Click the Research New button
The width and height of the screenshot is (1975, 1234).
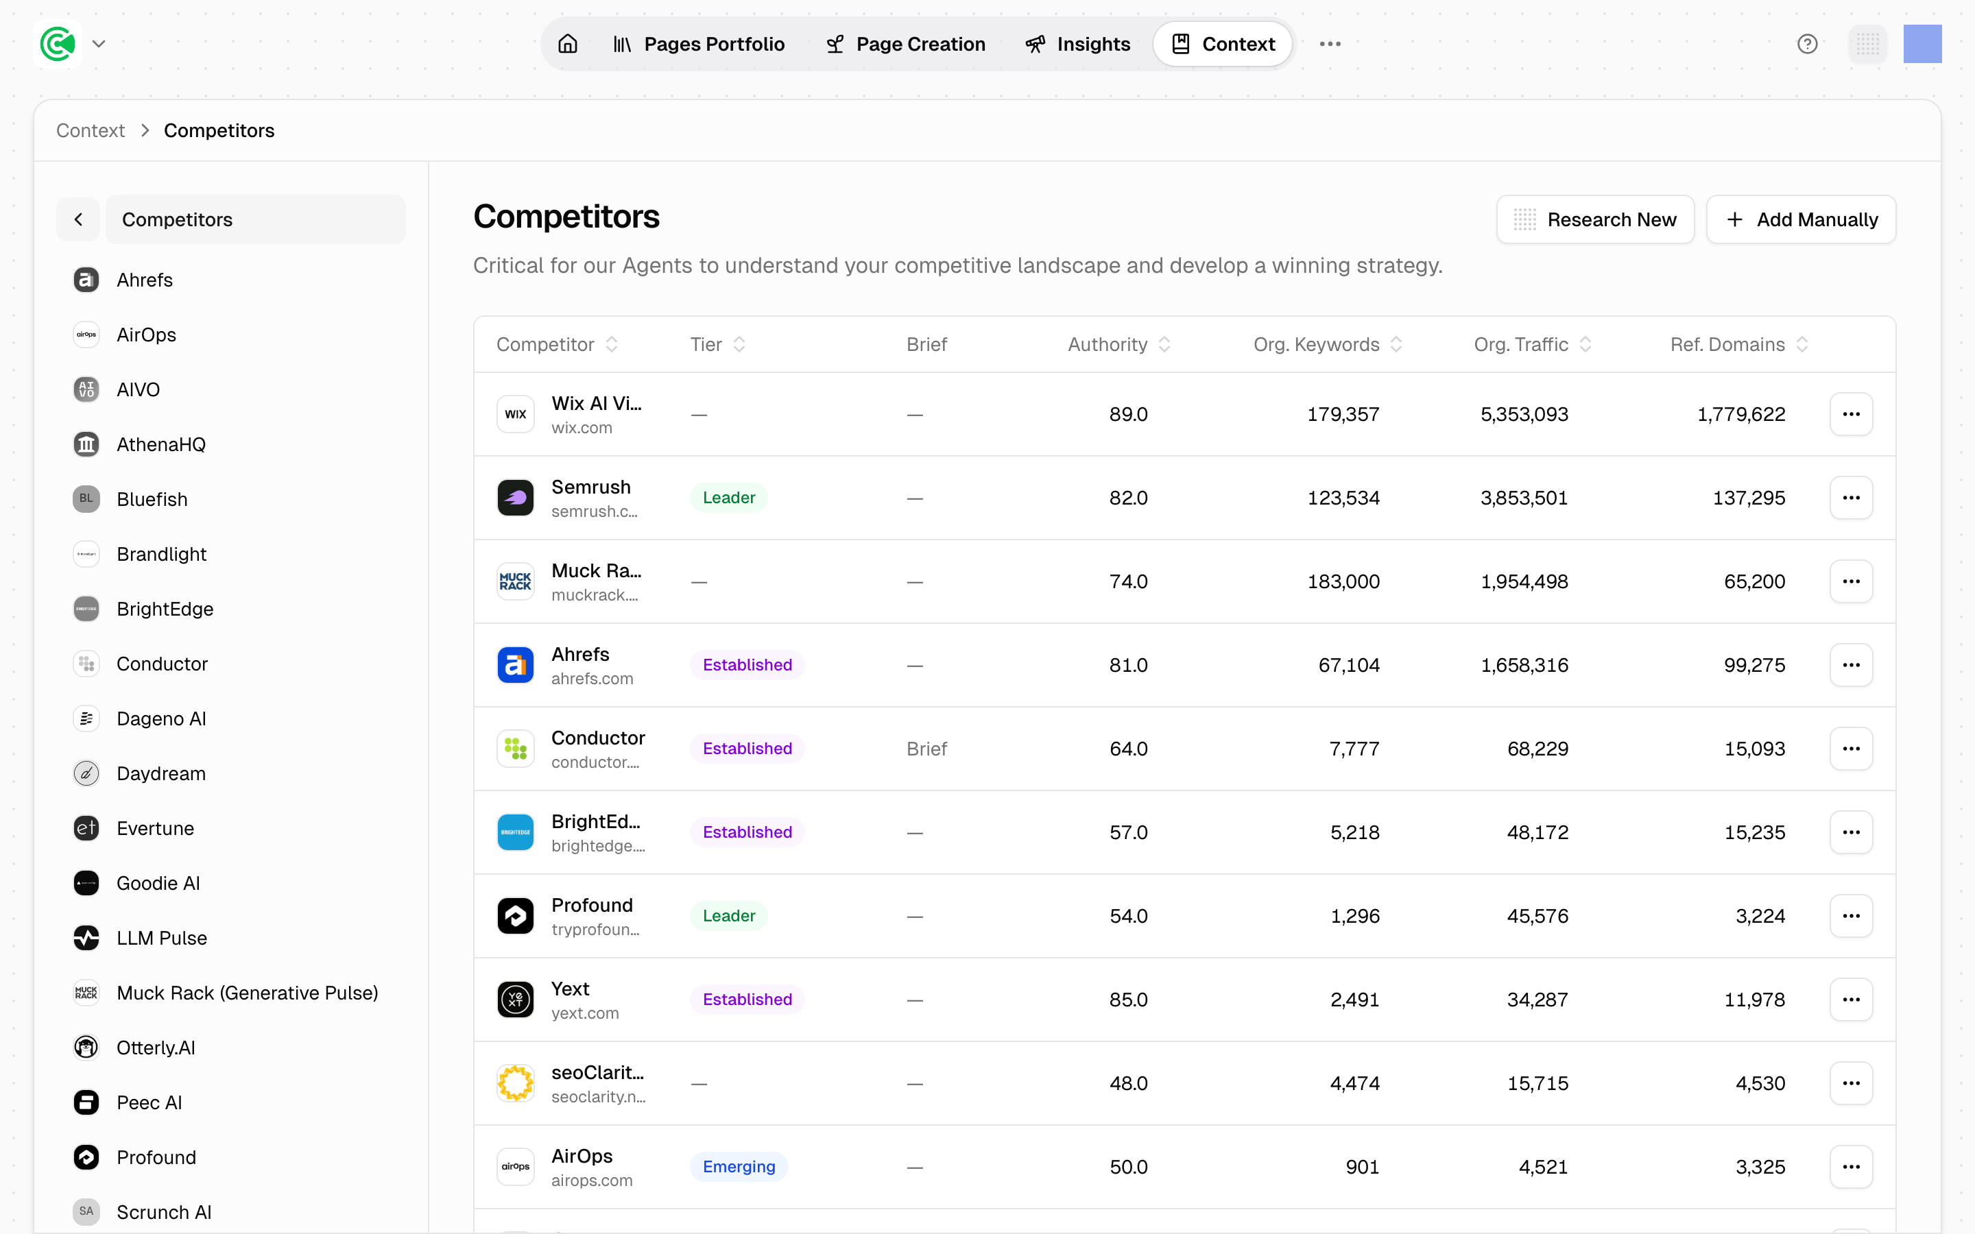point(1594,219)
